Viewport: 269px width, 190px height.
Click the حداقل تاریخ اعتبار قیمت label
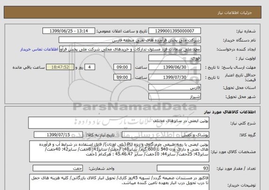[240, 77]
